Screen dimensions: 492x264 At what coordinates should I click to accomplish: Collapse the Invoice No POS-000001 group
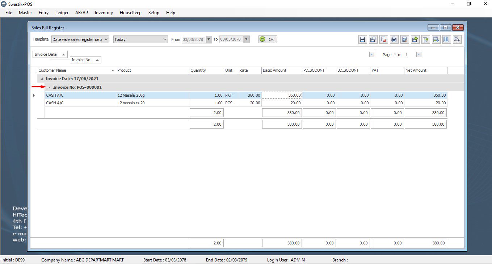(49, 87)
